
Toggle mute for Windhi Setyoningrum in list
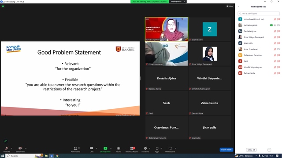click(x=275, y=67)
